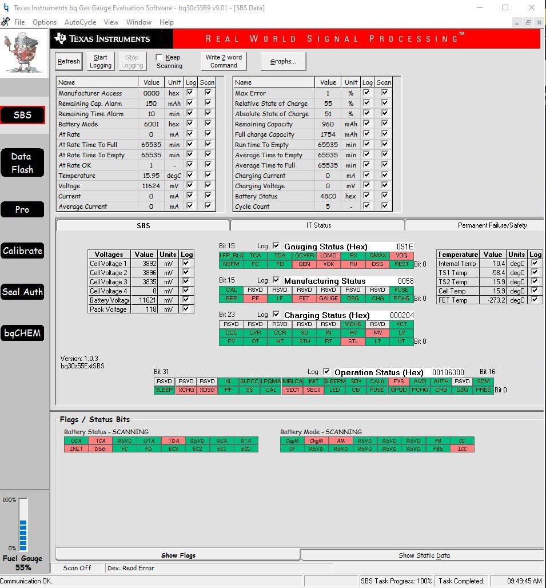Toggle the Operation Status Log checkbox
This screenshot has width=546, height=588.
pos(326,372)
